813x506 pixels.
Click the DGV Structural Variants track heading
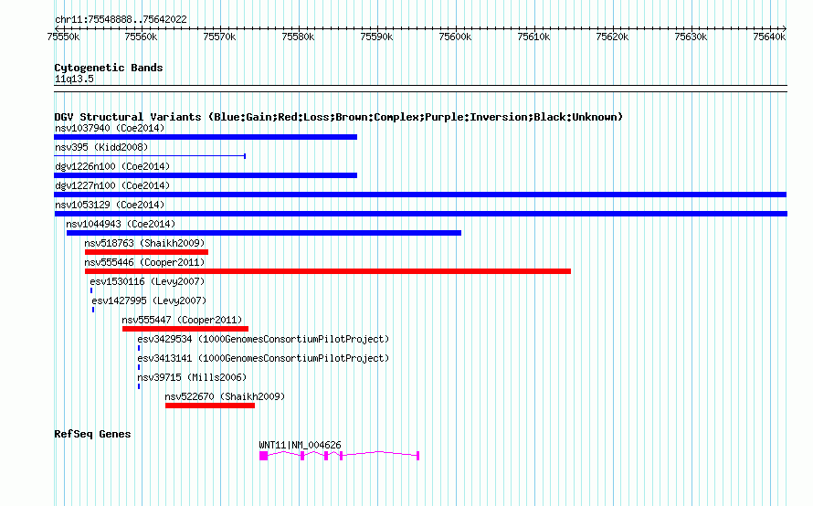point(339,117)
